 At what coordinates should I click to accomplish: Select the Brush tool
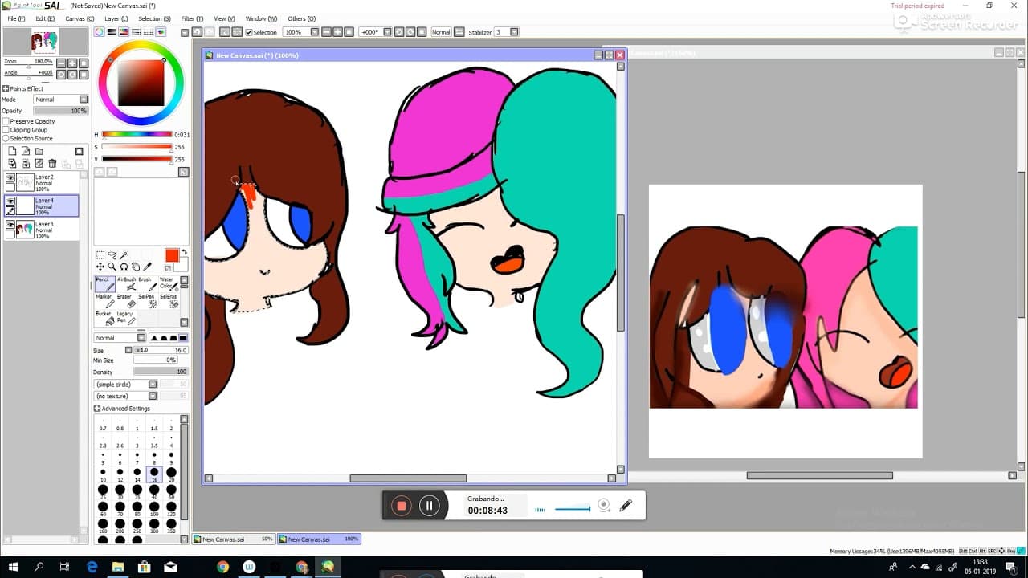coord(147,284)
